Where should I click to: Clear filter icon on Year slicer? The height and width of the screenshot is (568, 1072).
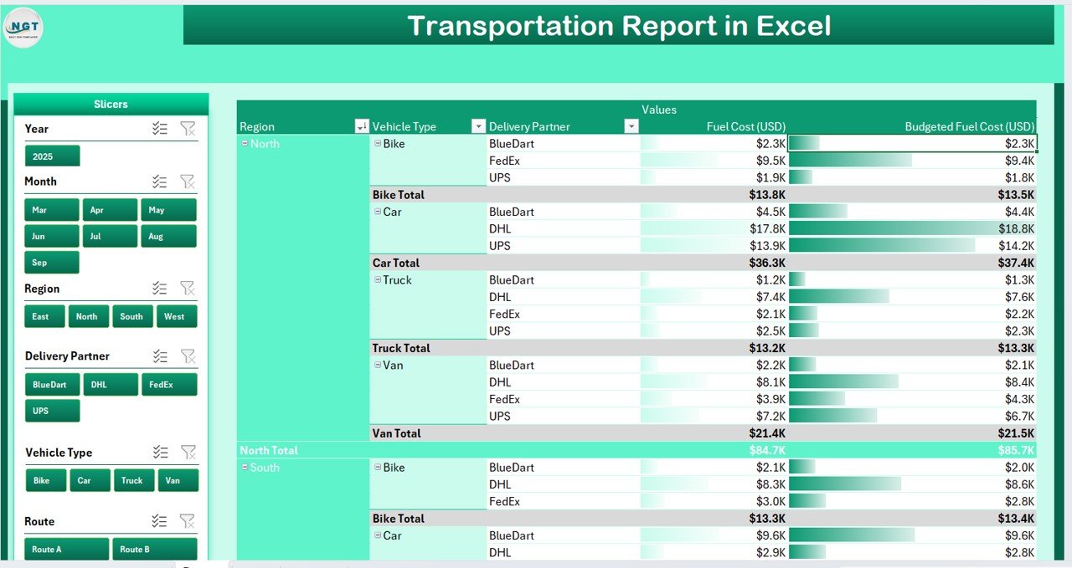point(188,128)
